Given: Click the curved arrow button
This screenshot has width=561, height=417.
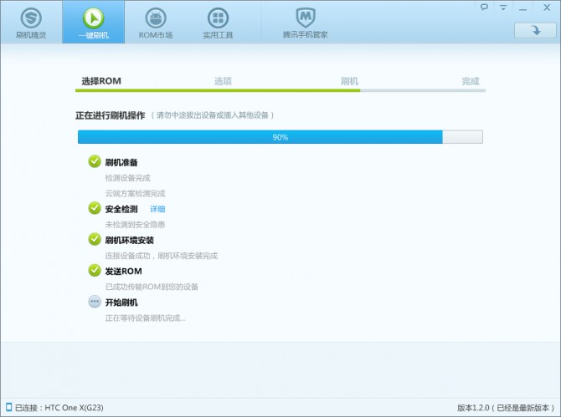Looking at the screenshot, I should 535,30.
